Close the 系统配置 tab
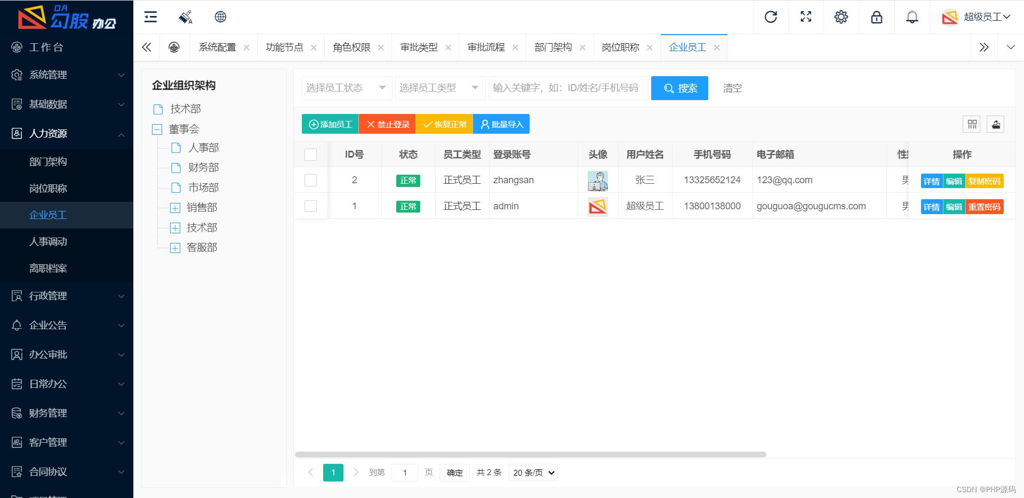1024x498 pixels. point(246,47)
